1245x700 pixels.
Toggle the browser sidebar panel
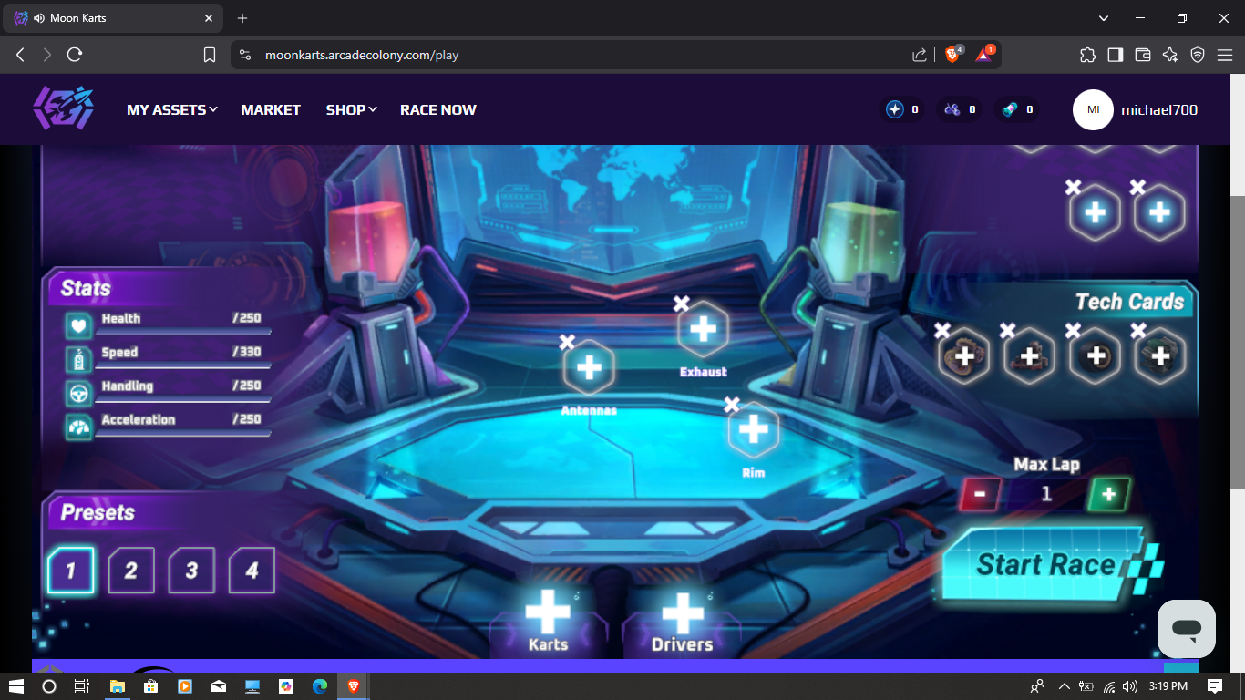click(1115, 55)
